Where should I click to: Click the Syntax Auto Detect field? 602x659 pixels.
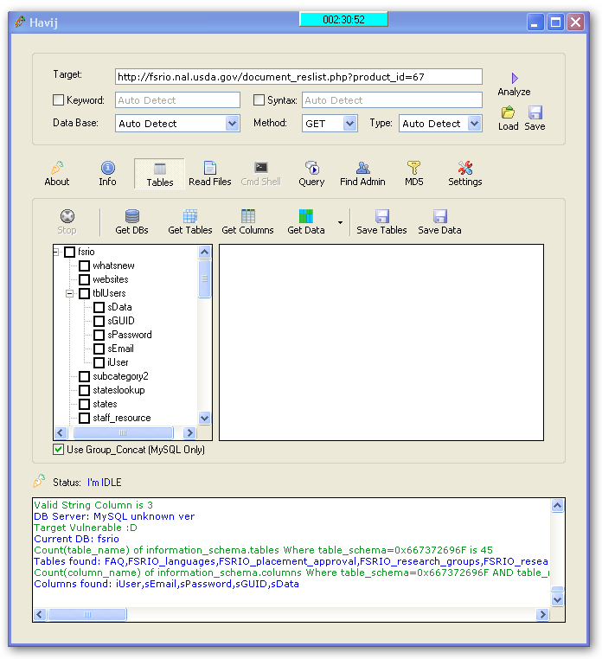tap(392, 100)
